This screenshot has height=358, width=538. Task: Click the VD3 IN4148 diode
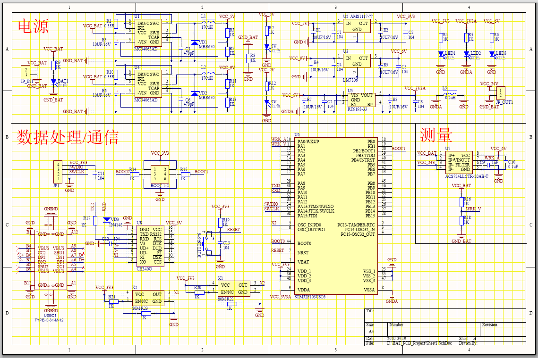(107, 220)
